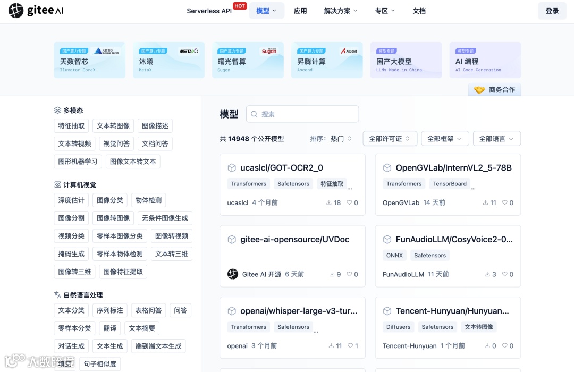Open the 全部语言 language dropdown
574x372 pixels.
click(x=497, y=139)
